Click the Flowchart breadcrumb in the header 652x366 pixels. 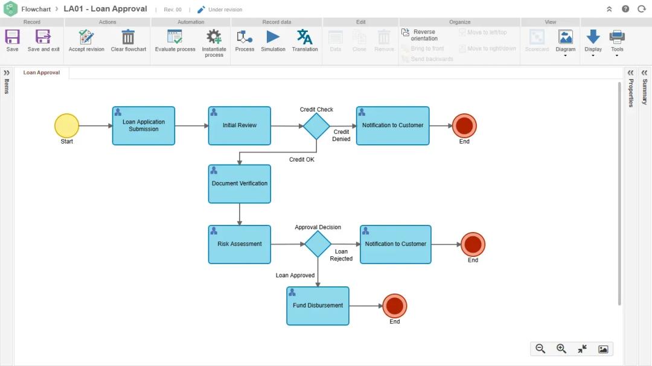pyautogui.click(x=36, y=9)
